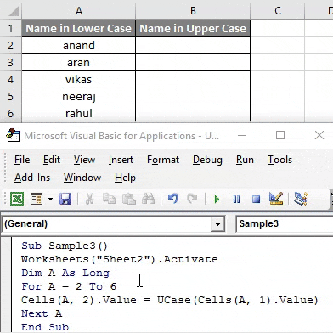The height and width of the screenshot is (333, 333).
Task: Click the 'Dim A As Long' code line
Action: pyautogui.click(x=65, y=273)
